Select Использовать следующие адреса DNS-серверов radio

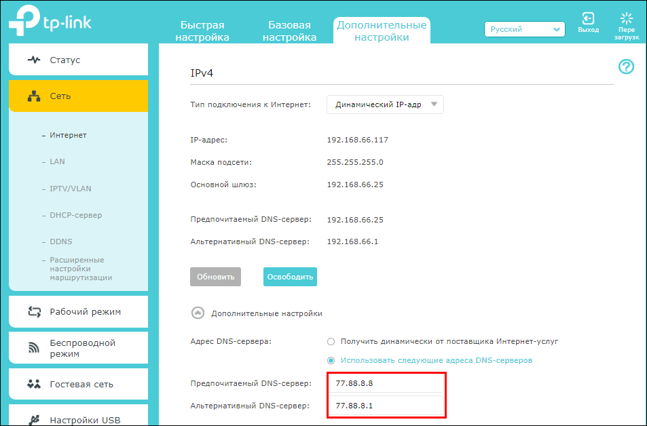331,360
